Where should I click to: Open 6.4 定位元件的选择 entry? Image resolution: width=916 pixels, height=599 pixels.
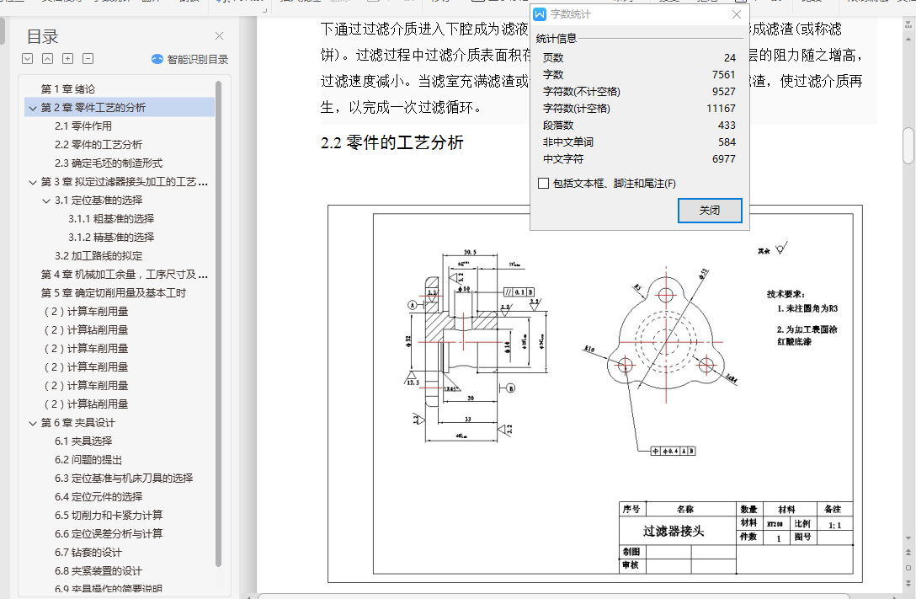tap(99, 497)
